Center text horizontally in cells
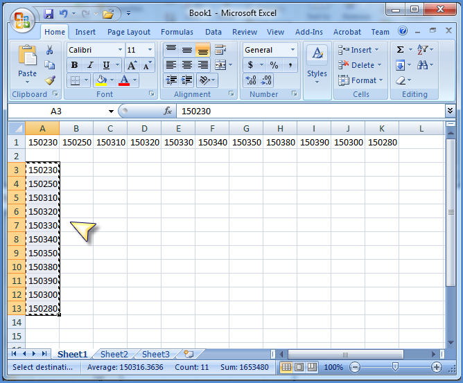Image resolution: width=463 pixels, height=383 pixels. point(187,65)
